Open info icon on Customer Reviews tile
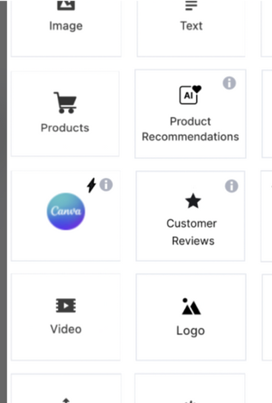Screen dimensions: 272x403 (x=232, y=186)
